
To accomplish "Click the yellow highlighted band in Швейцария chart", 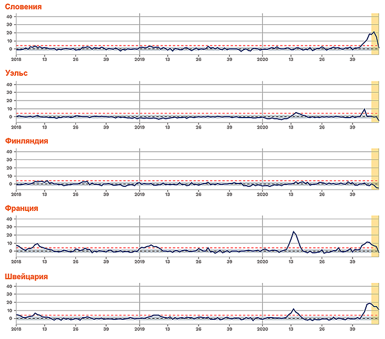I will 375,303.
